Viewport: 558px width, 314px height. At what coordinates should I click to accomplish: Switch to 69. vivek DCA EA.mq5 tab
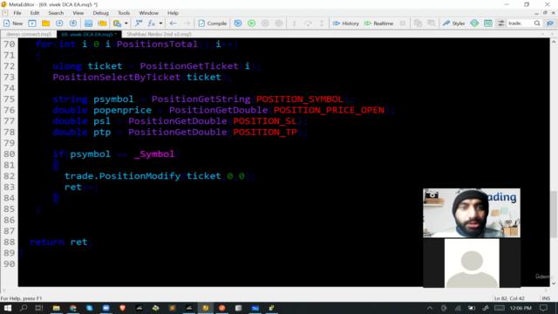(x=89, y=34)
